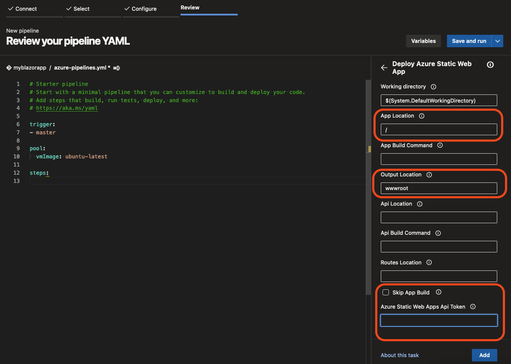
Task: Focus the Output Location field containing wwwroot
Action: pyautogui.click(x=439, y=188)
